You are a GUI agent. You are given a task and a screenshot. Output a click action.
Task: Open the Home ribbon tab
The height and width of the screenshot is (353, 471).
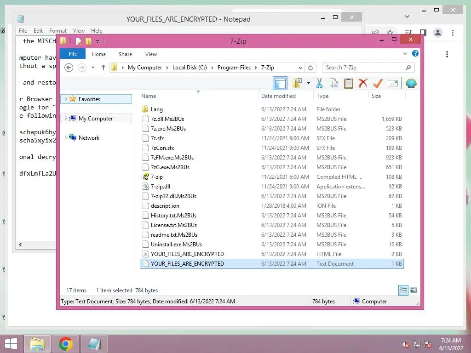[99, 54]
